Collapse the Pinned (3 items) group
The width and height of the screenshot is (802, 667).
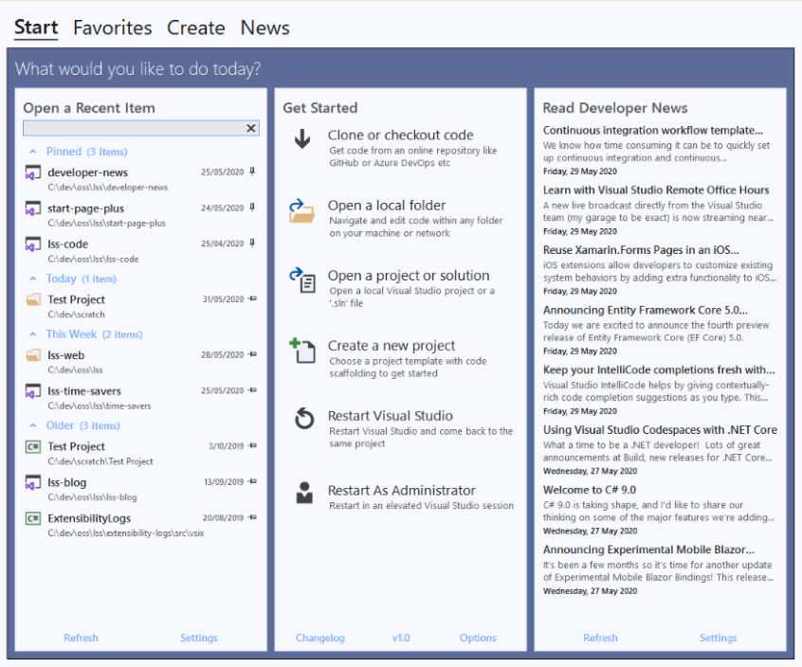tap(33, 152)
